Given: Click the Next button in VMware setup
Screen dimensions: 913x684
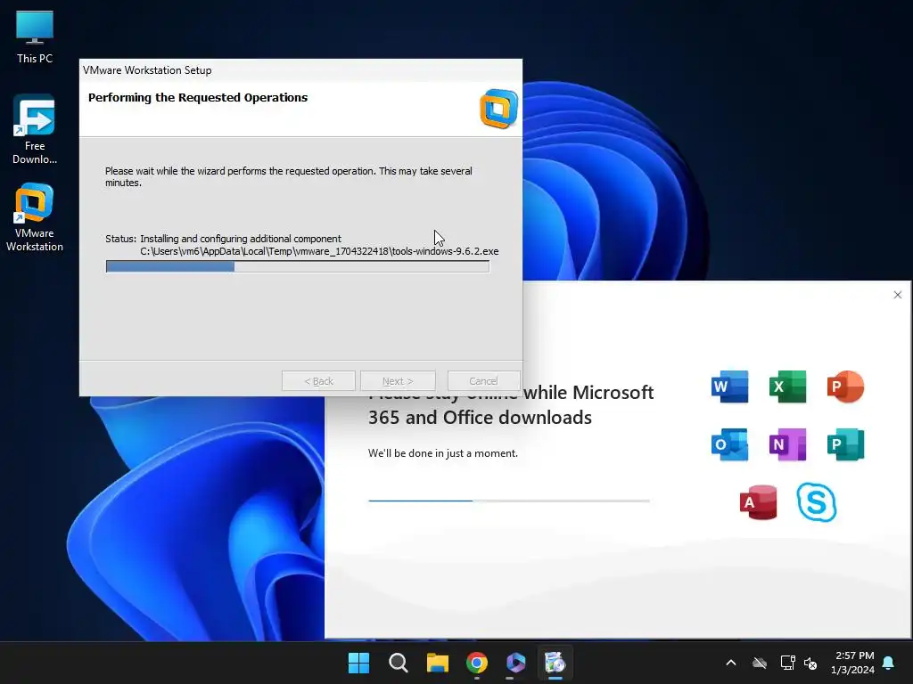Looking at the screenshot, I should tap(398, 381).
